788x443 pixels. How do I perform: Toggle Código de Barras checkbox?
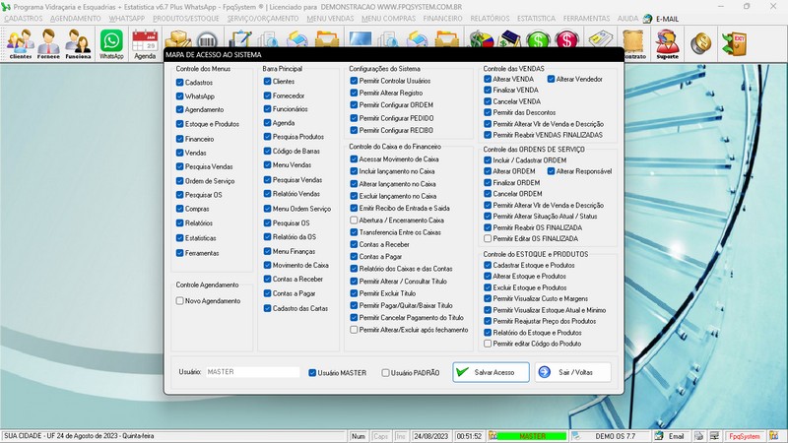click(x=267, y=151)
